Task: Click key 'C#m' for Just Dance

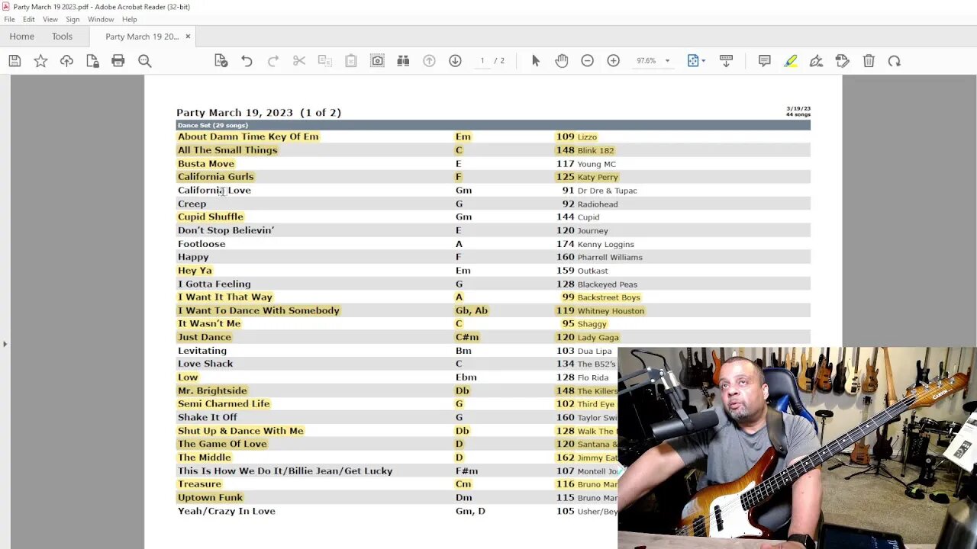Action: click(466, 337)
